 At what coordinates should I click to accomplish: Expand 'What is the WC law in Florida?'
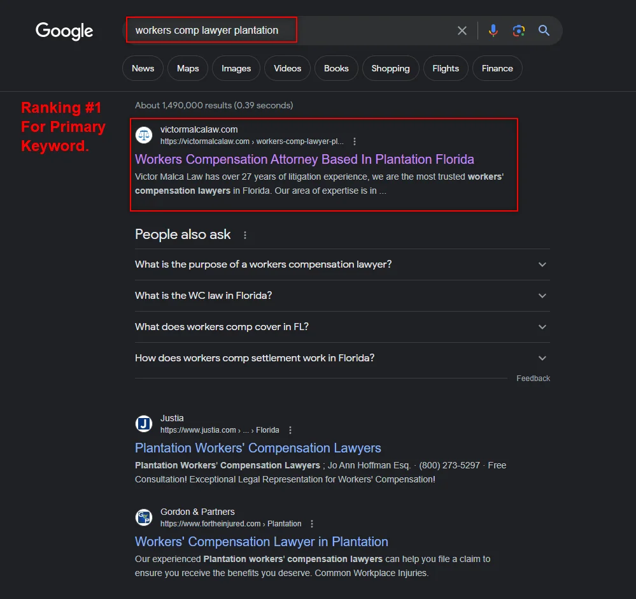(343, 296)
